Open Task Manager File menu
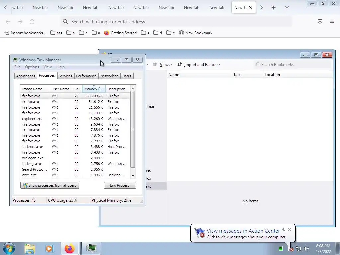This screenshot has width=340, height=255. (x=17, y=67)
